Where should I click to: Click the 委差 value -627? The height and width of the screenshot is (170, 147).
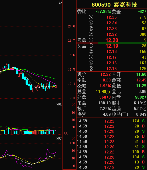point(142,11)
